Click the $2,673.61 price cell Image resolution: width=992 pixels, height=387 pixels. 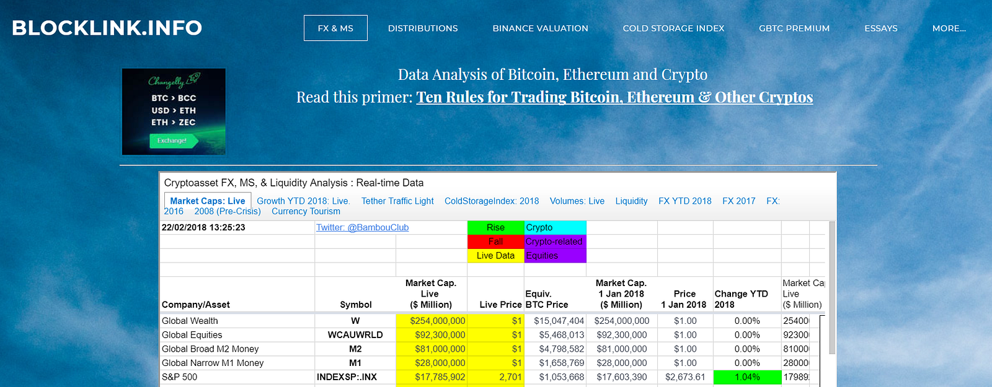coord(685,377)
